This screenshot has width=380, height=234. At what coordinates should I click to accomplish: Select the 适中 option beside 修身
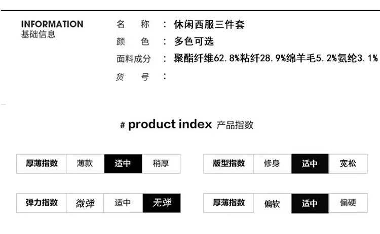(310, 164)
